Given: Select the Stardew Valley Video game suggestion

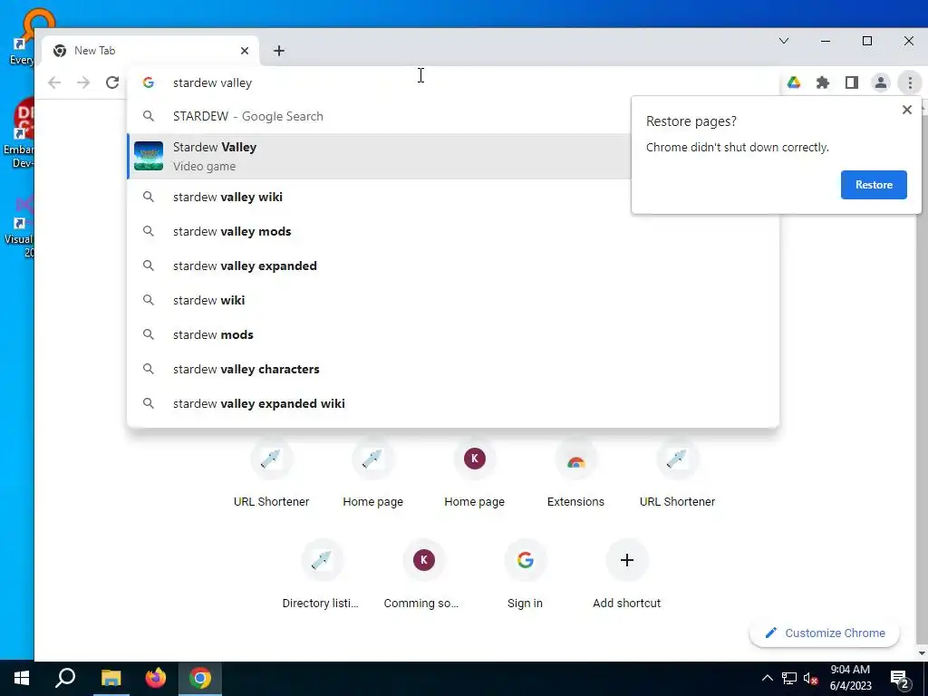Looking at the screenshot, I should pos(379,156).
